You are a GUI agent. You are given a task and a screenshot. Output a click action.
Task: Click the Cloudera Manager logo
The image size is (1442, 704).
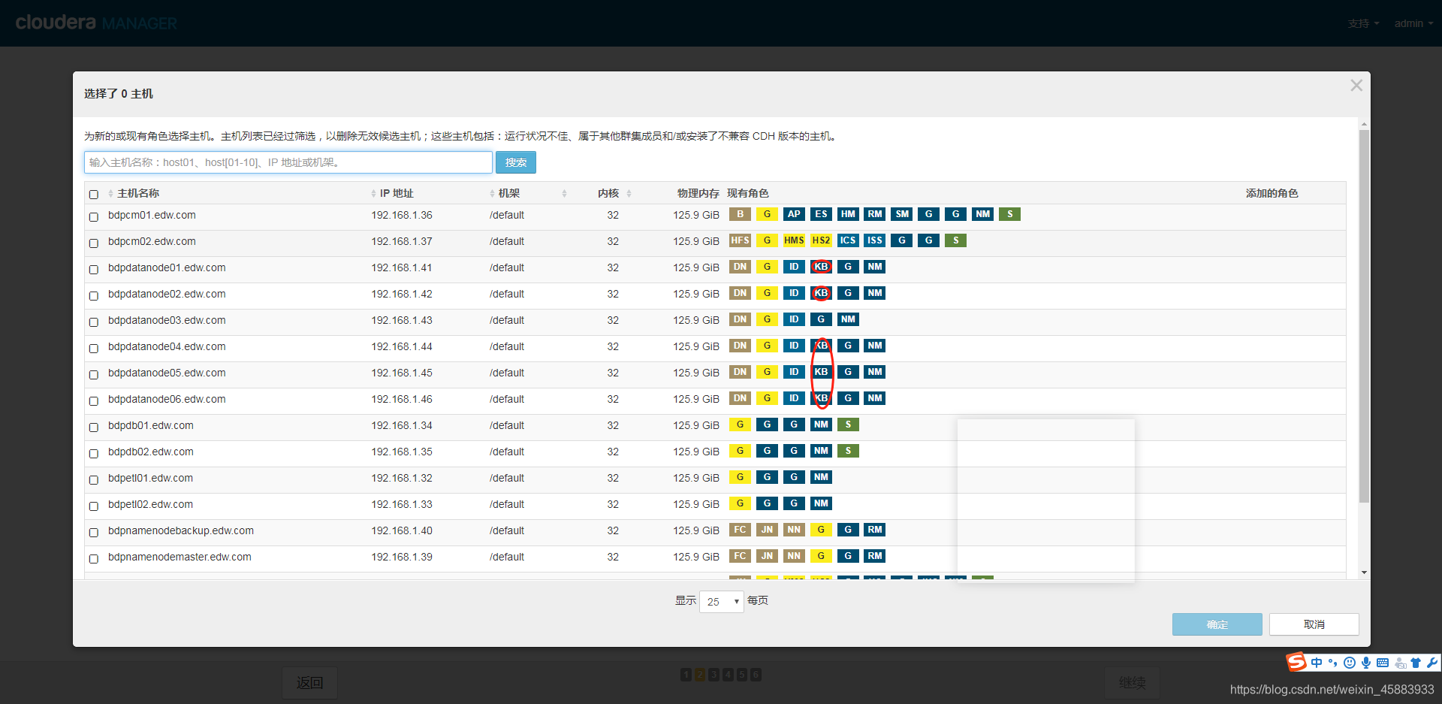click(x=96, y=23)
